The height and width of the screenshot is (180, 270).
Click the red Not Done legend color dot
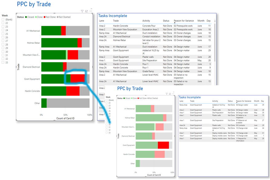[x=45, y=17]
